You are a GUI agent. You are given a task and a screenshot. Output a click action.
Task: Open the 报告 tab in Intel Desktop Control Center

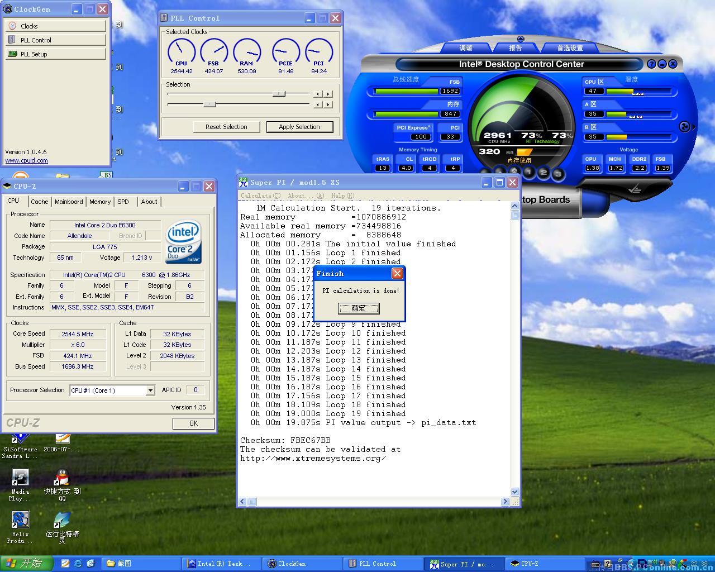tap(516, 48)
